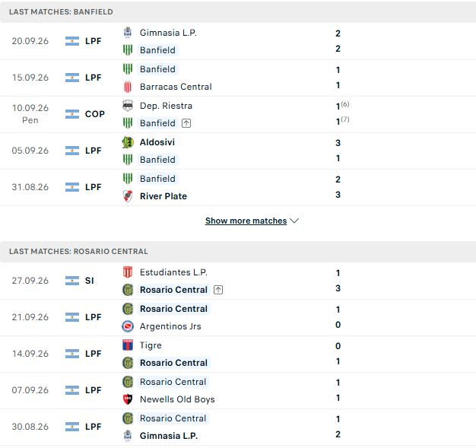This screenshot has height=448, width=476.
Task: Click the River Plate crest icon
Action: coord(128,196)
